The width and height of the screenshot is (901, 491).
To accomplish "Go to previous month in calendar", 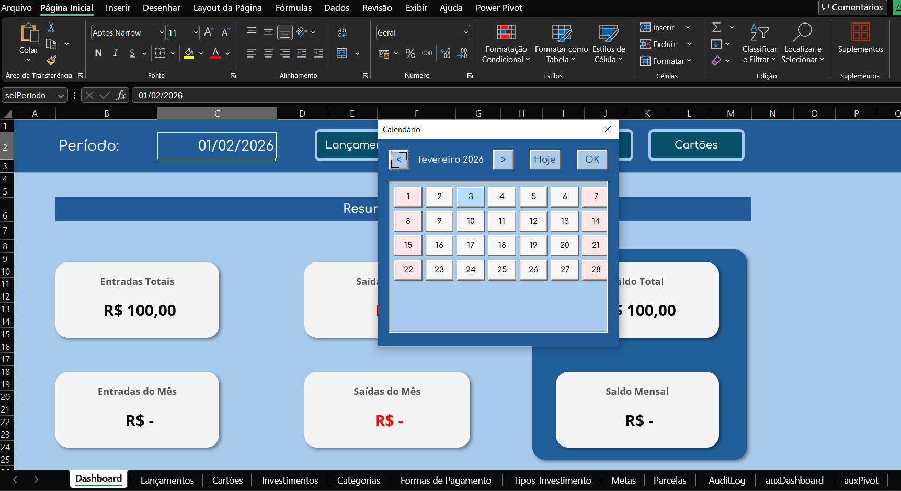I will 399,159.
